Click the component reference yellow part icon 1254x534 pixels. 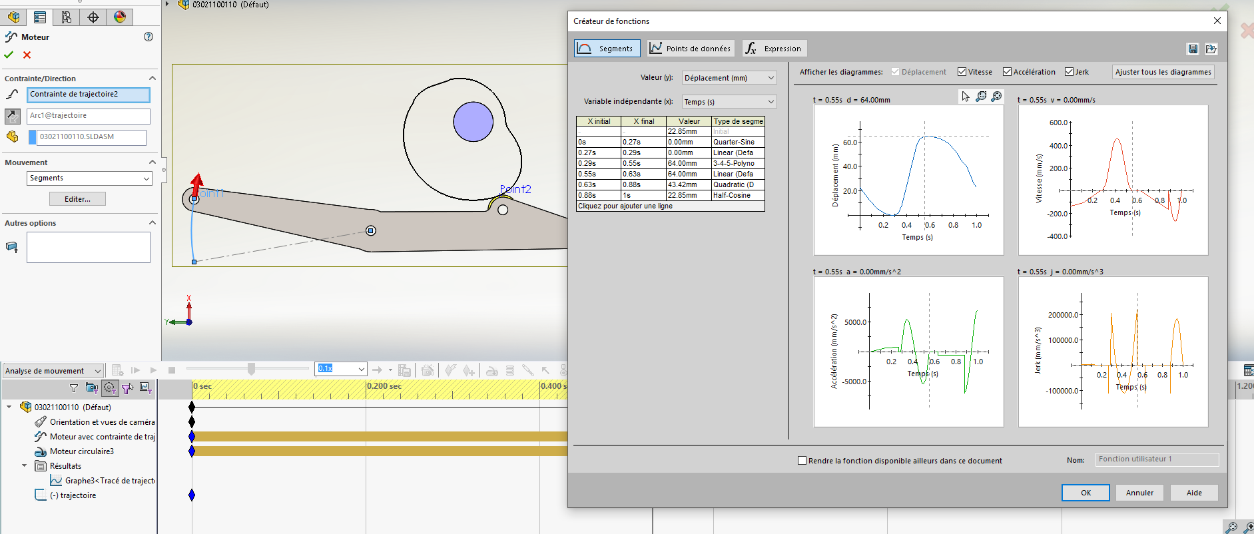click(x=12, y=136)
